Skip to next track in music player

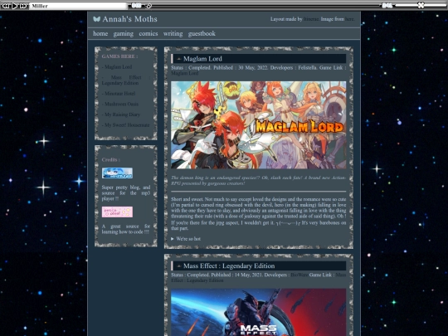click(x=23, y=6)
